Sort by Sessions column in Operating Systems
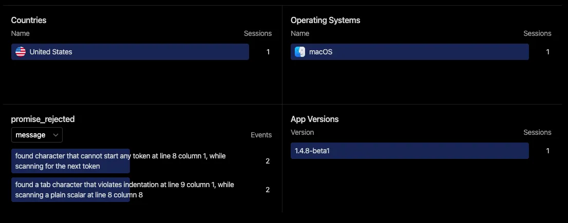568x223 pixels. coord(537,33)
